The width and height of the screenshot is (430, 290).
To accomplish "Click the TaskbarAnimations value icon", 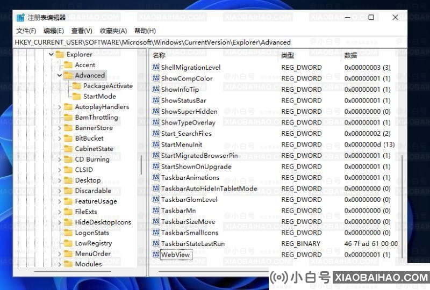I will point(156,177).
